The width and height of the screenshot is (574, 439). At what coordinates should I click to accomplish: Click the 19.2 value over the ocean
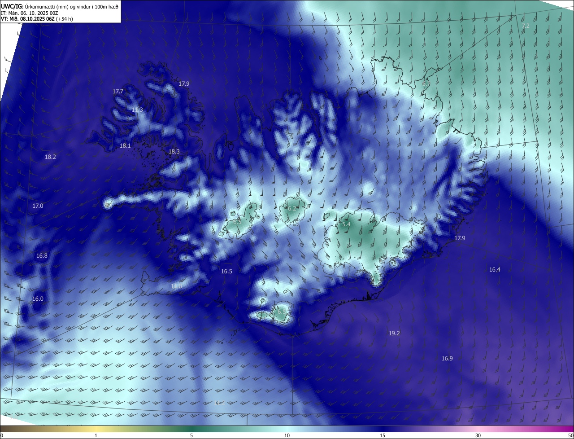pos(394,334)
